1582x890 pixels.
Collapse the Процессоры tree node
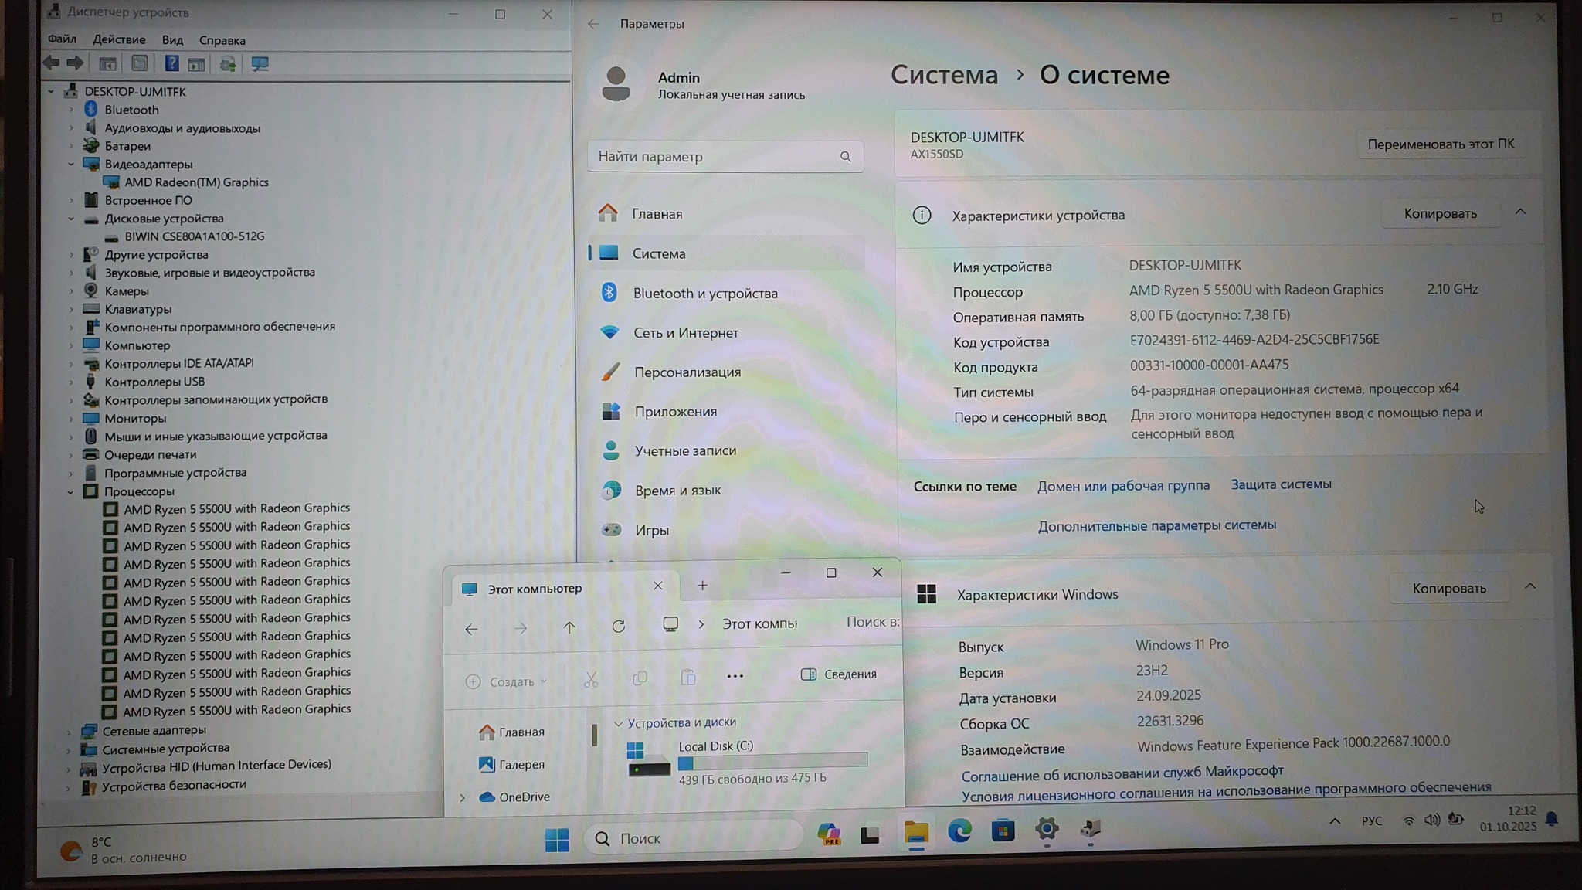click(x=70, y=492)
